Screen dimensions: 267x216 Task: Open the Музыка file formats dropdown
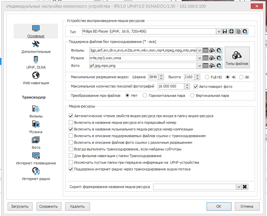[199, 58]
